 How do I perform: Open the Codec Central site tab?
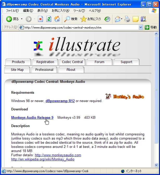(72, 62)
